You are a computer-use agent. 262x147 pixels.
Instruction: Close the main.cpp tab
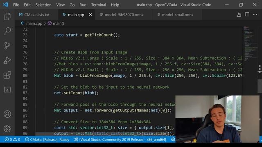(90, 15)
